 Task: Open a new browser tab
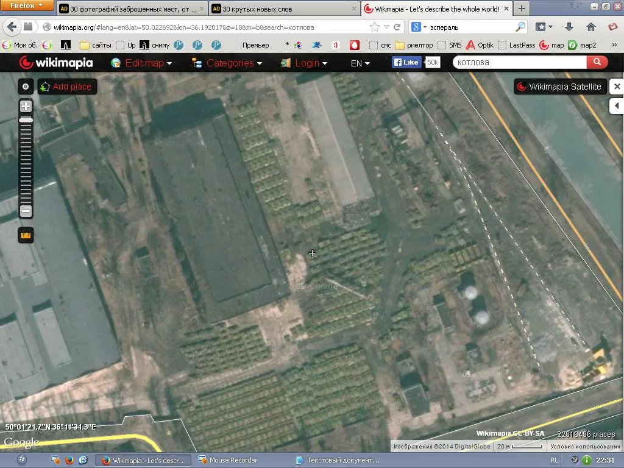522,9
